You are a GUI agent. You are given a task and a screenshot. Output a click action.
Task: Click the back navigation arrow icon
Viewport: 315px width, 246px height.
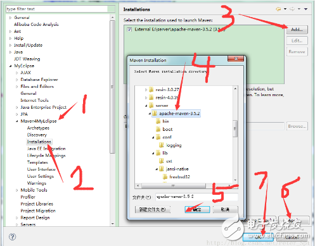pos(278,9)
